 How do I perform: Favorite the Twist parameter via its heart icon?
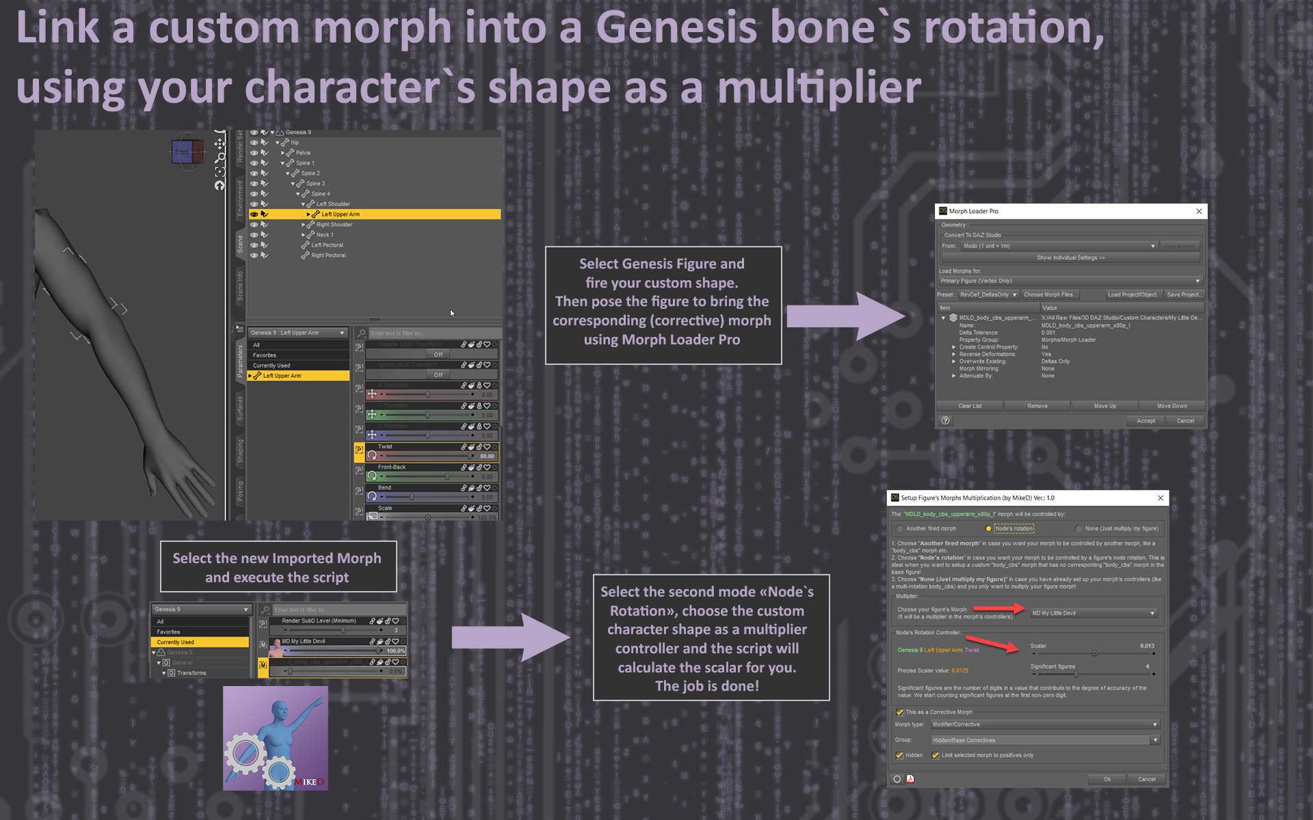pyautogui.click(x=488, y=448)
